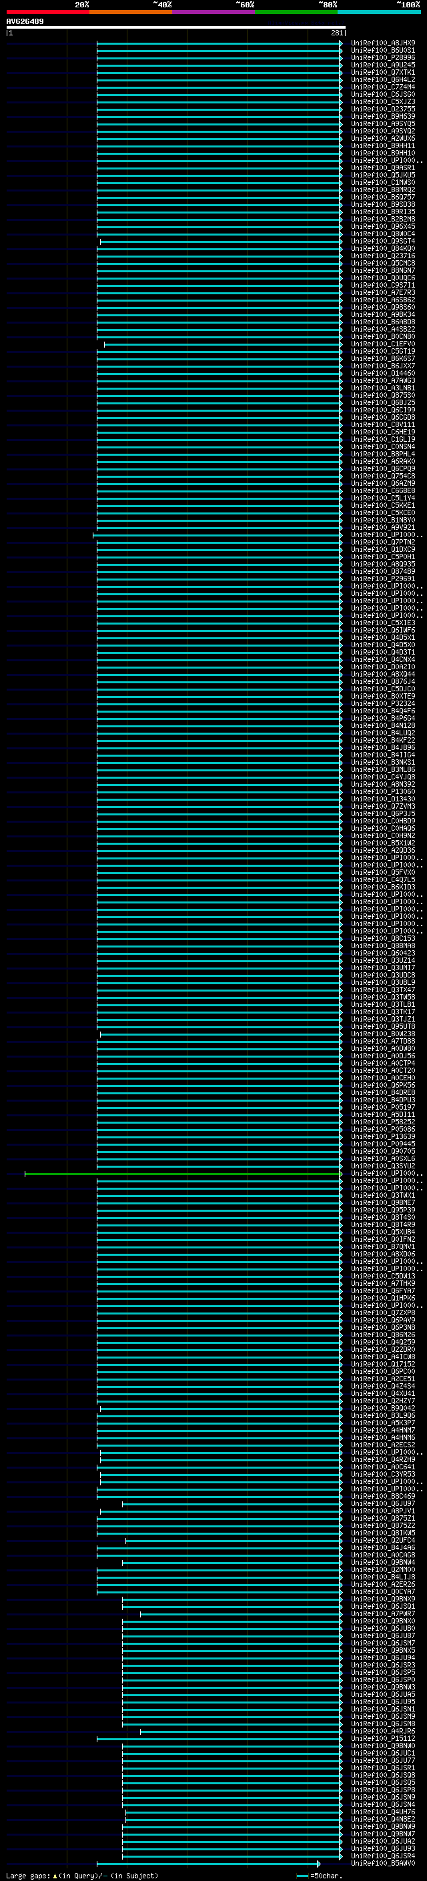This screenshot has height=1881, width=427.
Task: Select hit label UniRef100_B6Q757
Action: pyautogui.click(x=383, y=197)
